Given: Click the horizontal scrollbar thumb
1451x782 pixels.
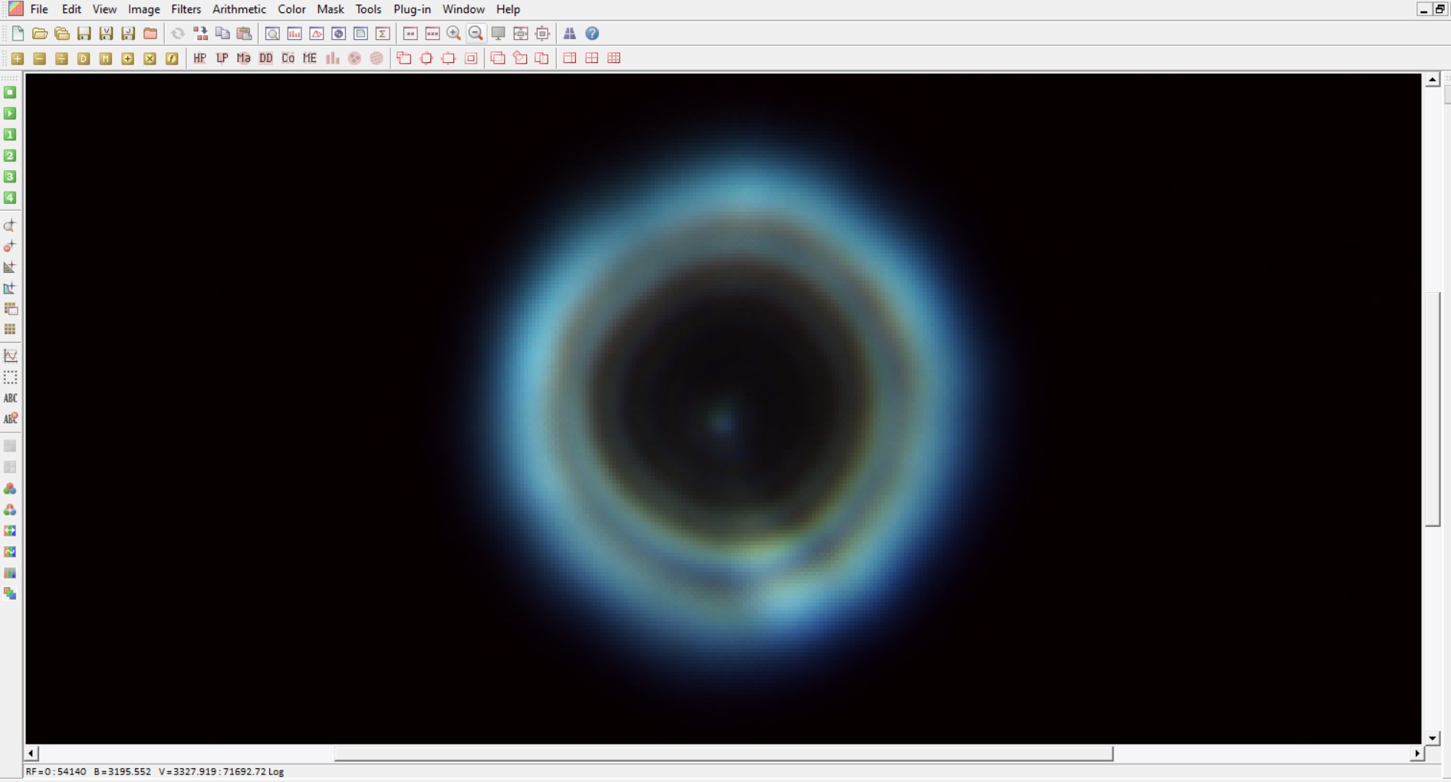Looking at the screenshot, I should coord(723,754).
